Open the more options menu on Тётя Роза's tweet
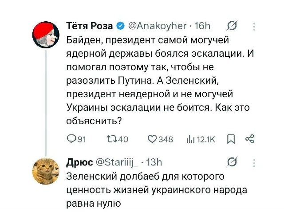The image size is (284, 212). coord(254,27)
